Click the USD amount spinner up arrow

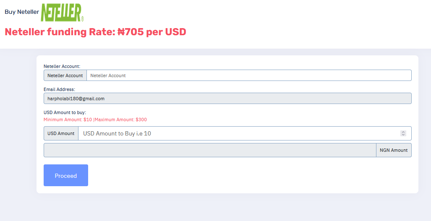pos(403,132)
